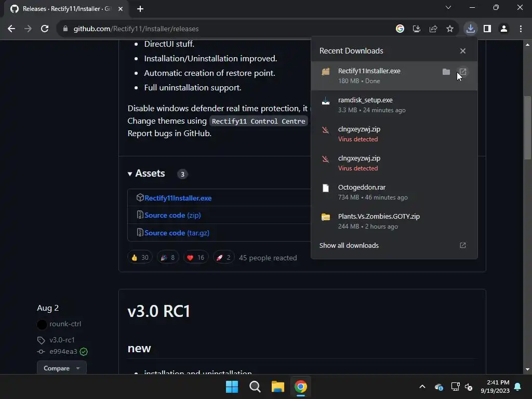The width and height of the screenshot is (532, 399).
Task: Open Octogeddon.rar download entry
Action: point(394,192)
